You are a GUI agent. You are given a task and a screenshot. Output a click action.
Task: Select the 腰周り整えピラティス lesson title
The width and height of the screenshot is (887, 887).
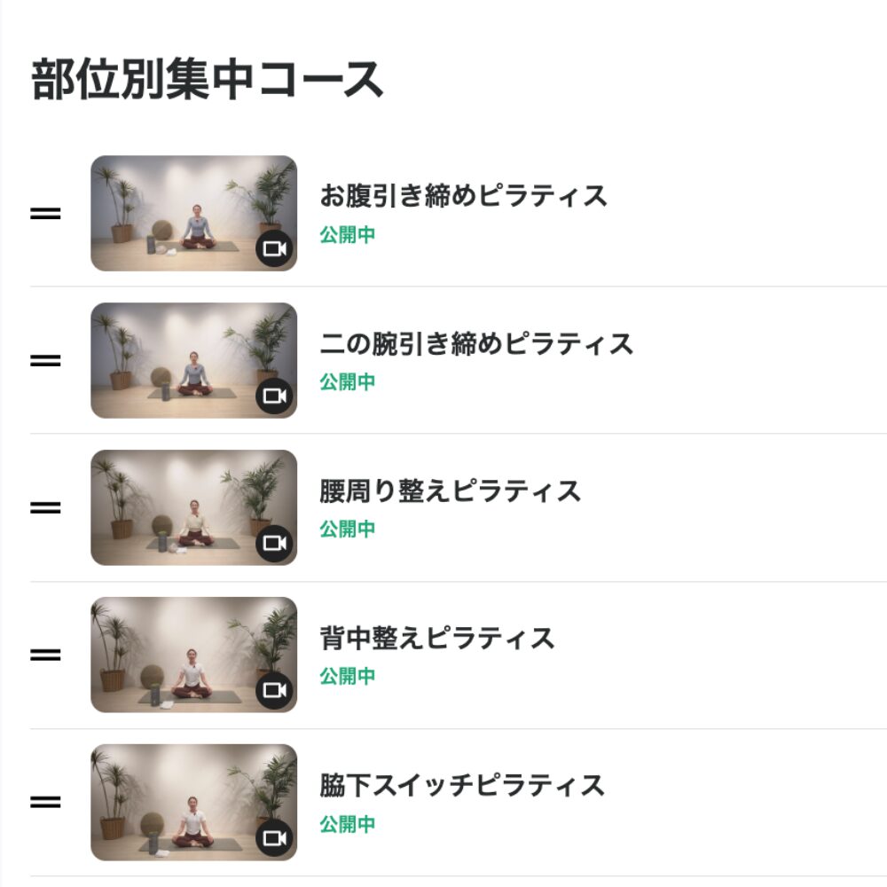(x=450, y=491)
